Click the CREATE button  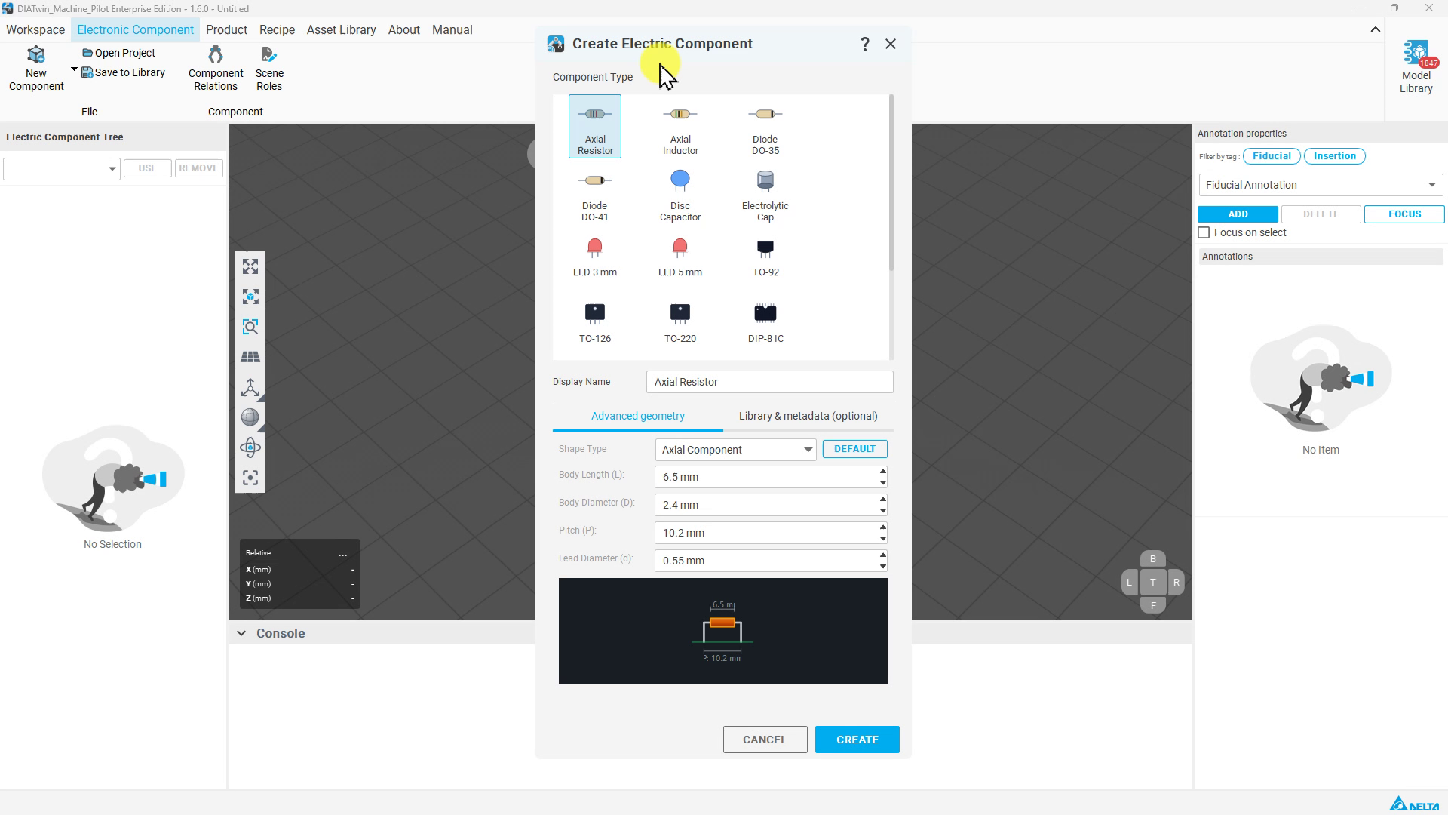coord(857,740)
